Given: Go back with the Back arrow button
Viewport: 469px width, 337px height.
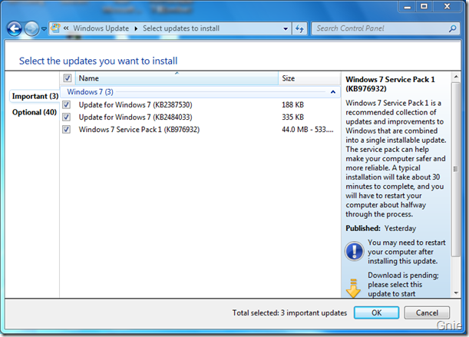Looking at the screenshot, I should pyautogui.click(x=14, y=29).
